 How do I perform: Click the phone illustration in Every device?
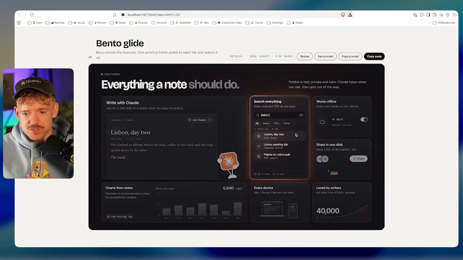coord(293,211)
